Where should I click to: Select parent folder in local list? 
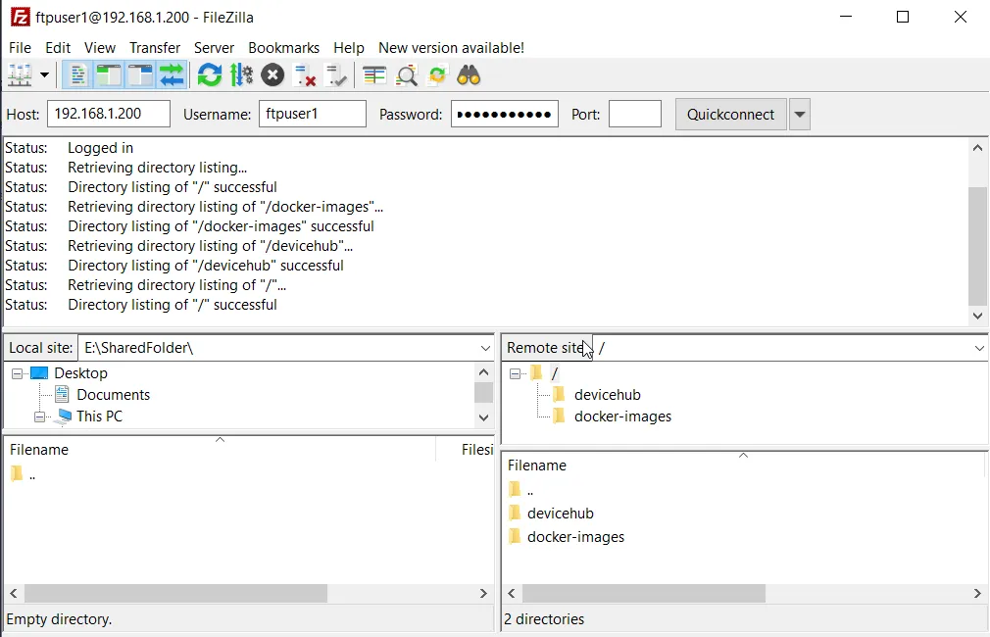coord(31,474)
